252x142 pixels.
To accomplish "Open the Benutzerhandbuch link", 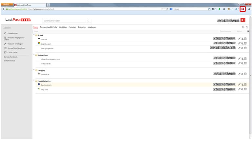I will click(x=10, y=57).
